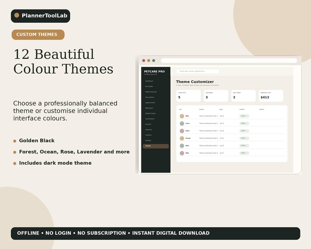Click the name Luna in the table

(x=188, y=123)
